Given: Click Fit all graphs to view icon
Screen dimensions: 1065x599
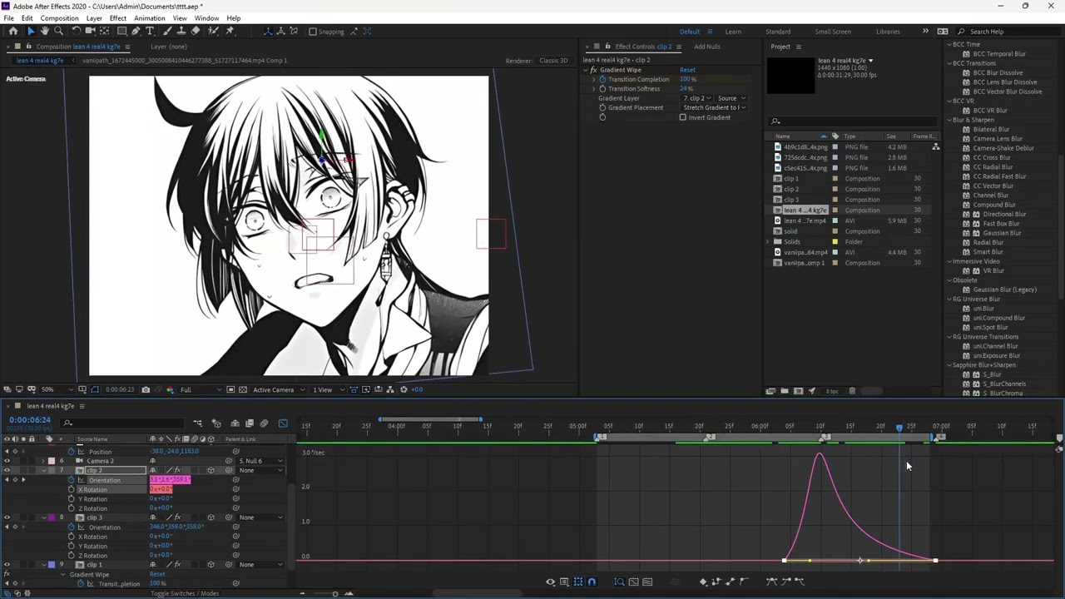Looking at the screenshot, I should [647, 582].
